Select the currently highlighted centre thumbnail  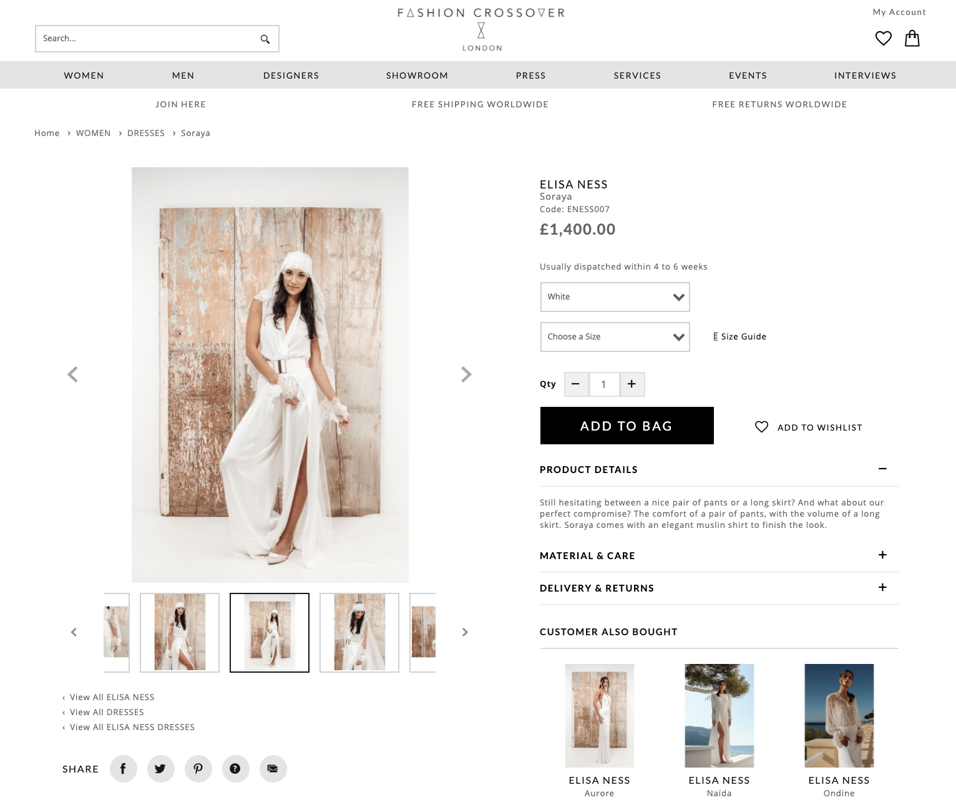[x=270, y=633]
